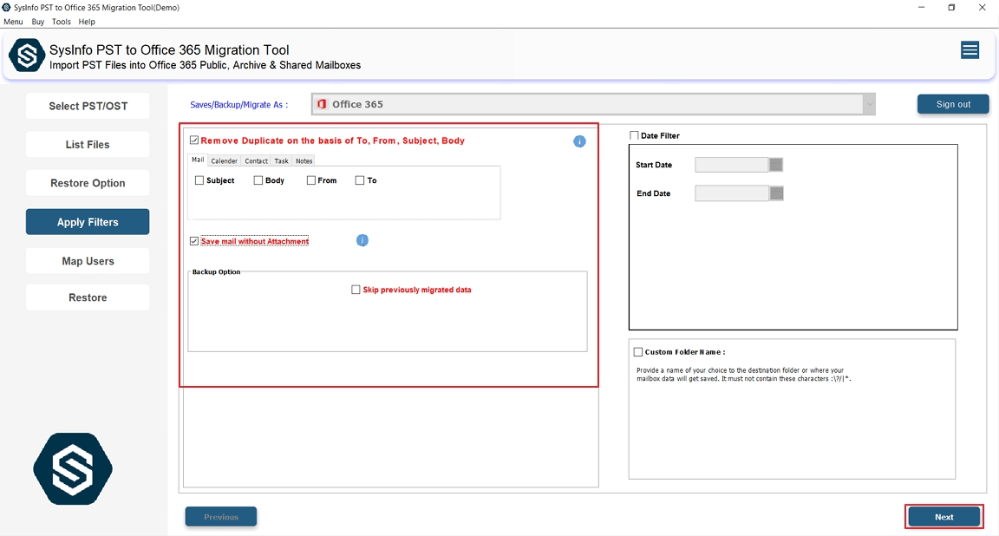Toggle Remove Duplicate checkbox
Screen dimensions: 999x536
194,141
